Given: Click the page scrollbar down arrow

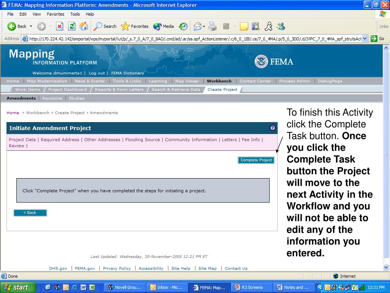Looking at the screenshot, I should (x=386, y=267).
